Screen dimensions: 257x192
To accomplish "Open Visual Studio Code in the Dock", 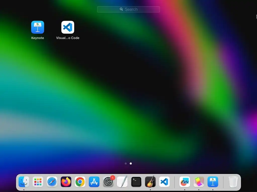I will 164,182.
